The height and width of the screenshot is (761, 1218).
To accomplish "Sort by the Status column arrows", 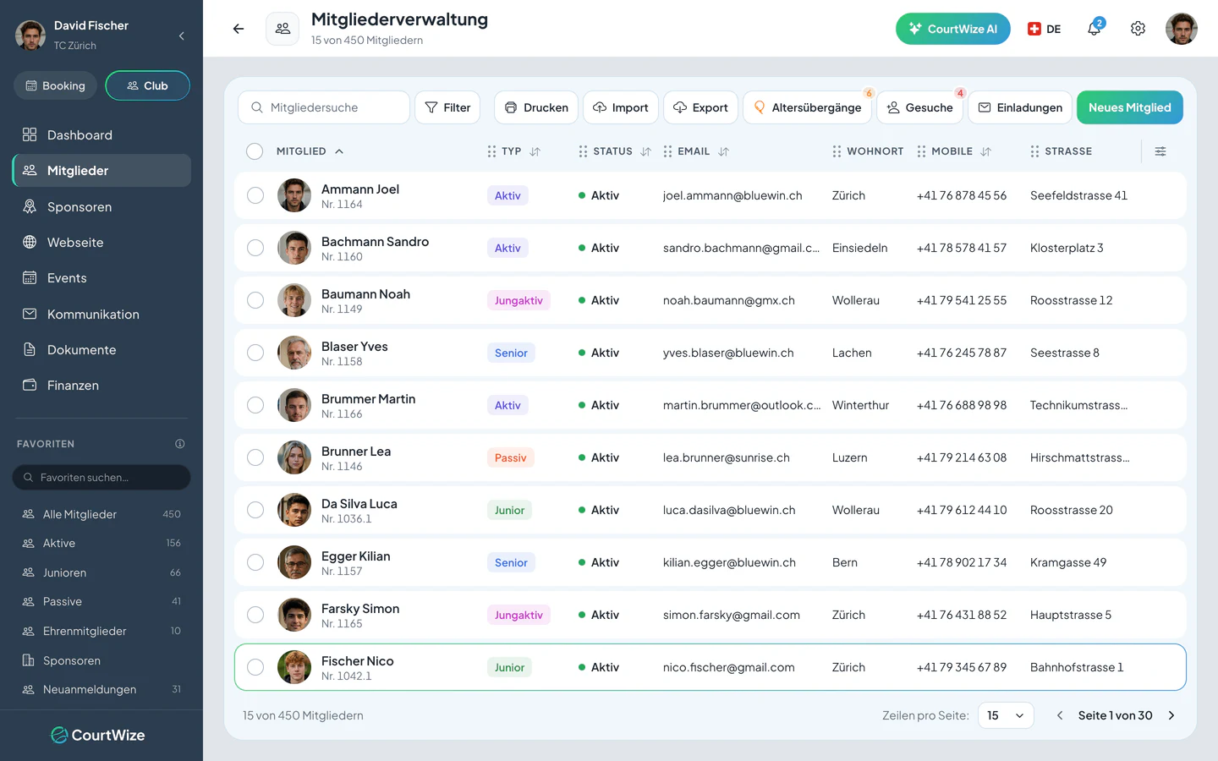I will click(x=645, y=151).
